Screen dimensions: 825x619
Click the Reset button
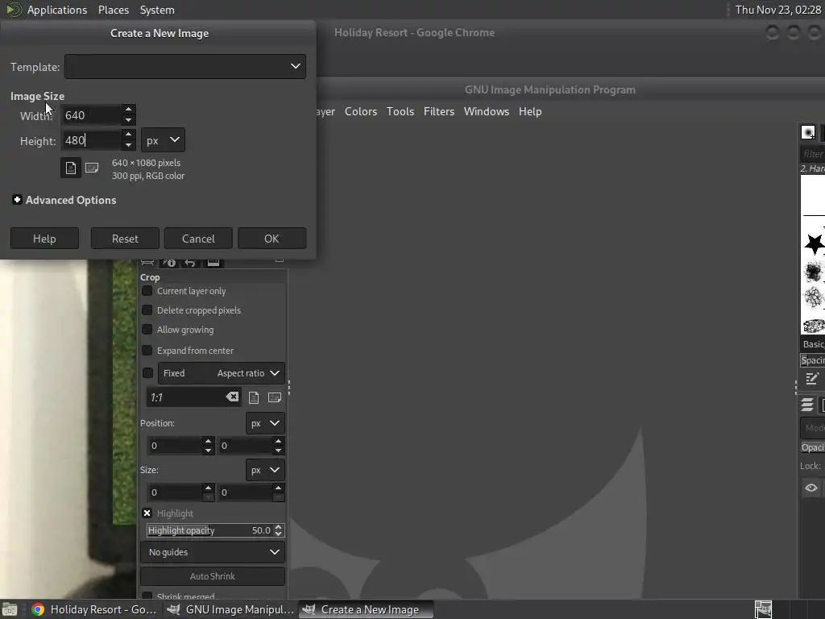[x=125, y=239]
